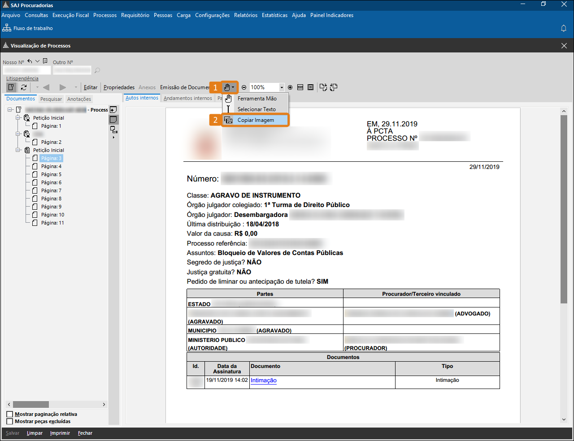Collapse the root process tree node

pos(10,110)
